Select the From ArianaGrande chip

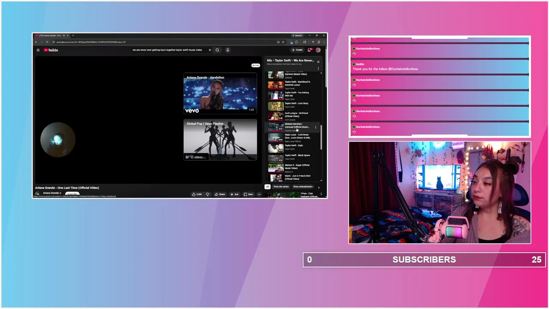click(303, 187)
